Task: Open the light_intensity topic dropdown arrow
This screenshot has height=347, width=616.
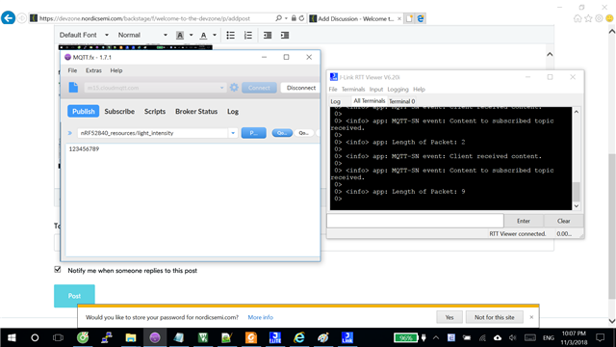Action: coord(233,133)
